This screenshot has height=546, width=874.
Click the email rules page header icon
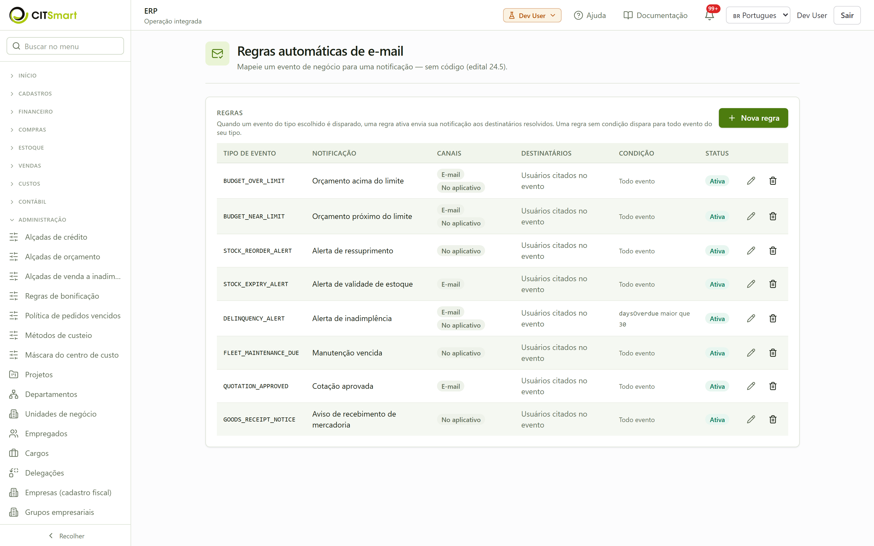(x=217, y=54)
